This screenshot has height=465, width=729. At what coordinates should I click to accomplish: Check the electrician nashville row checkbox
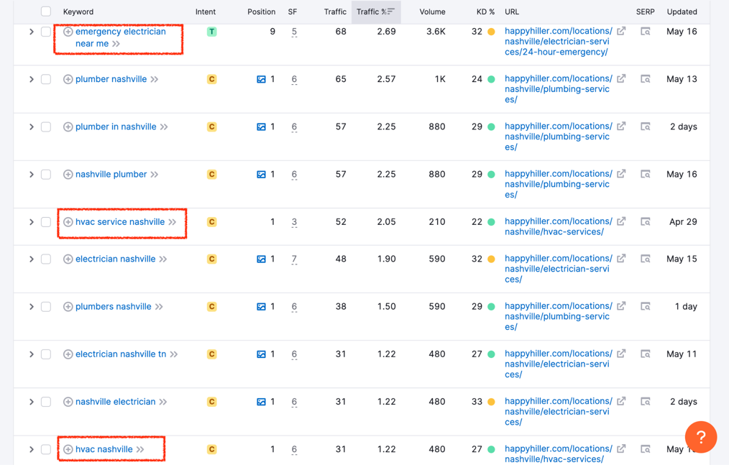click(45, 259)
